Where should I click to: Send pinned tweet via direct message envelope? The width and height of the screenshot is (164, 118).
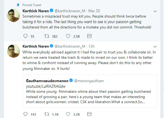tap(89, 36)
